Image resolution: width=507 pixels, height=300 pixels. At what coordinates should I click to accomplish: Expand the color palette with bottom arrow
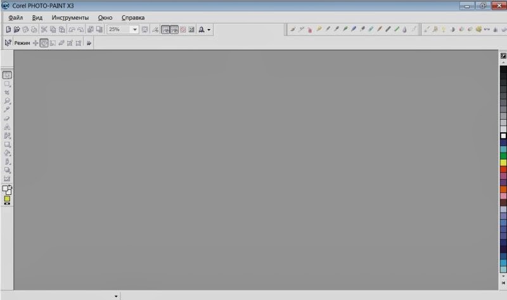pyautogui.click(x=503, y=283)
